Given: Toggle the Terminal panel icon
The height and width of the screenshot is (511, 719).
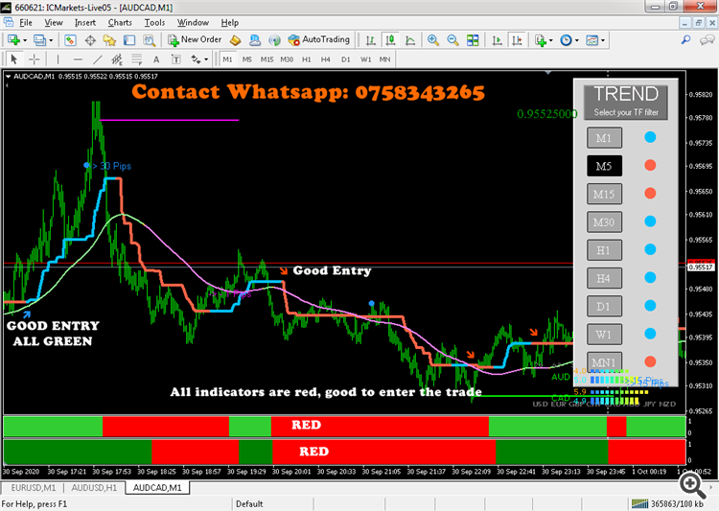Looking at the screenshot, I should click(x=129, y=40).
